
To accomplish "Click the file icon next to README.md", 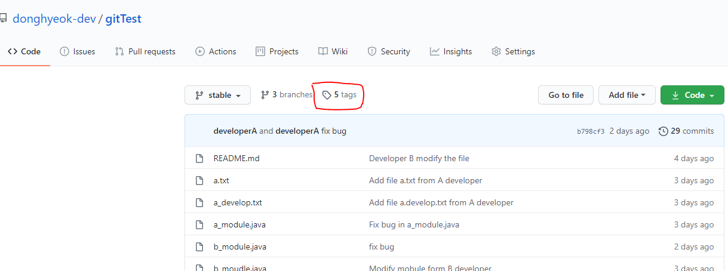I will click(x=200, y=158).
